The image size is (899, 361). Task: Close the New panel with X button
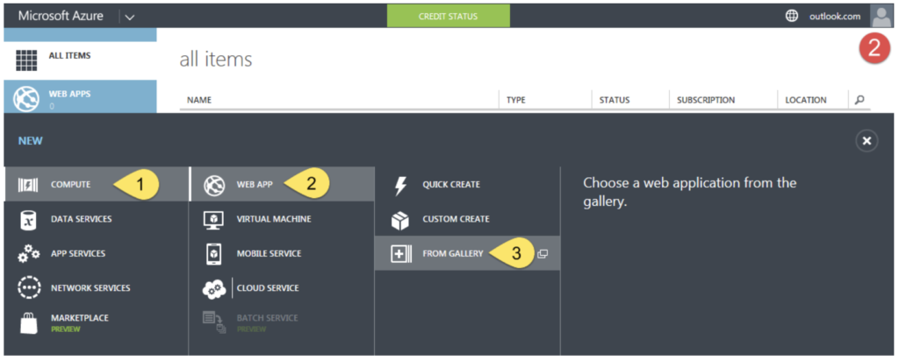point(867,141)
